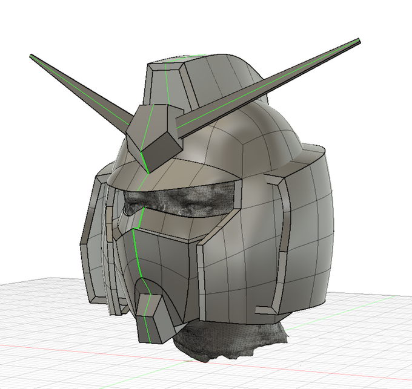412x389 pixels.
Task: Click the protruding chin piece of the helmet
Action: tap(155, 319)
